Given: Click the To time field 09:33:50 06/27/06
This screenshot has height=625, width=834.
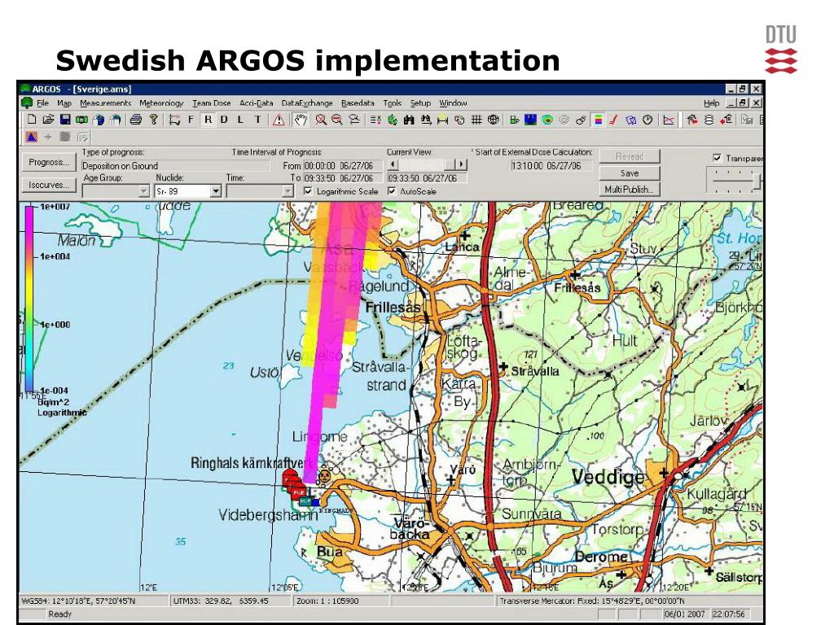Looking at the screenshot, I should click(342, 178).
